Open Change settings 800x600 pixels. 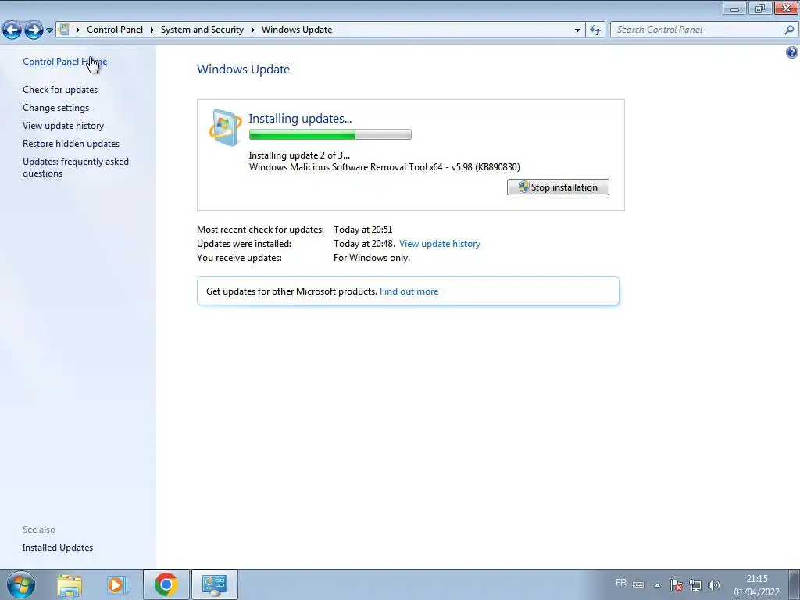[55, 108]
